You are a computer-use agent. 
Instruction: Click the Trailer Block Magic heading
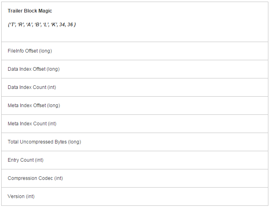30,11
